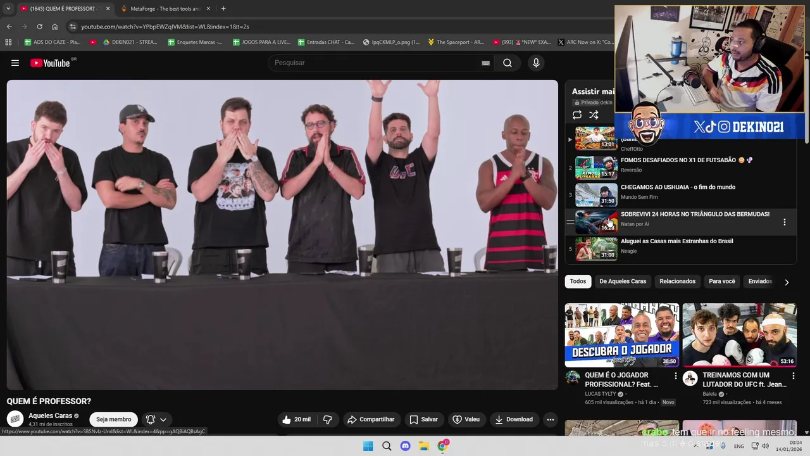This screenshot has height=456, width=810.
Task: Click the YouTube search magnifier button
Action: (x=508, y=63)
